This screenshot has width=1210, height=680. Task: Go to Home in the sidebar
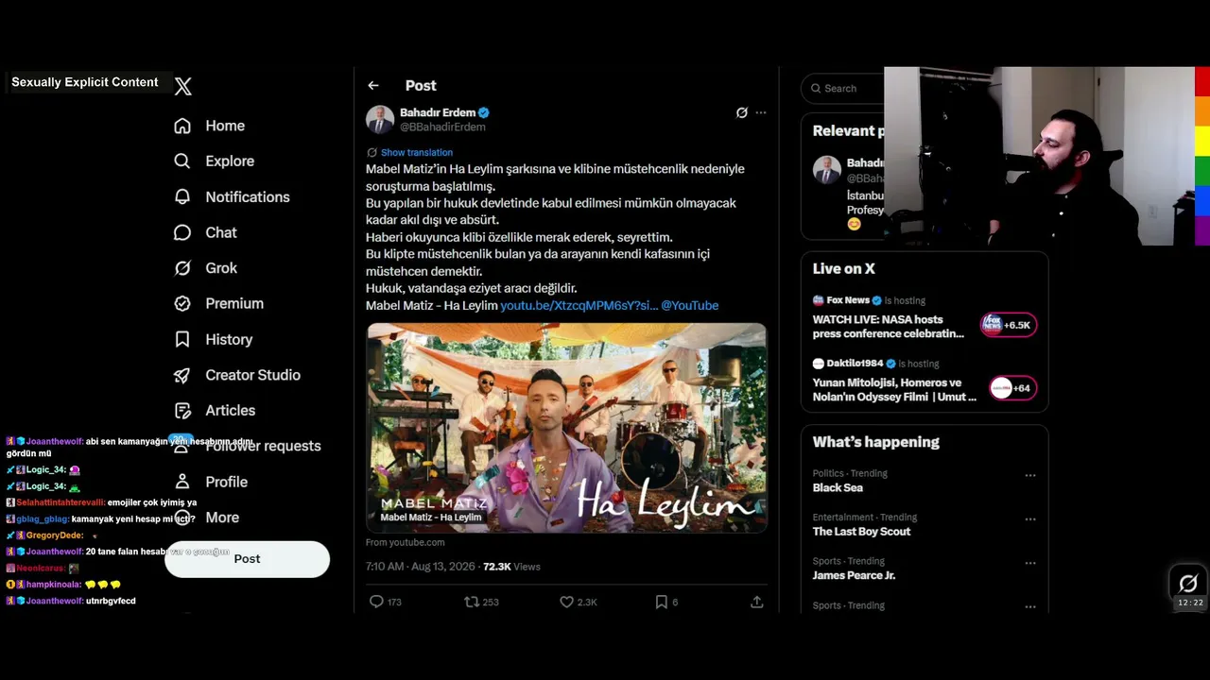[209, 126]
